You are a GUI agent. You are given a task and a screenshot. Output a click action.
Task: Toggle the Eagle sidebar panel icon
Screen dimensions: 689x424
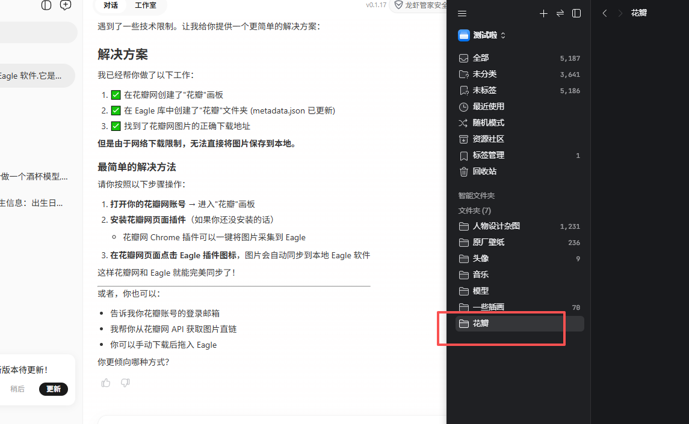[576, 14]
